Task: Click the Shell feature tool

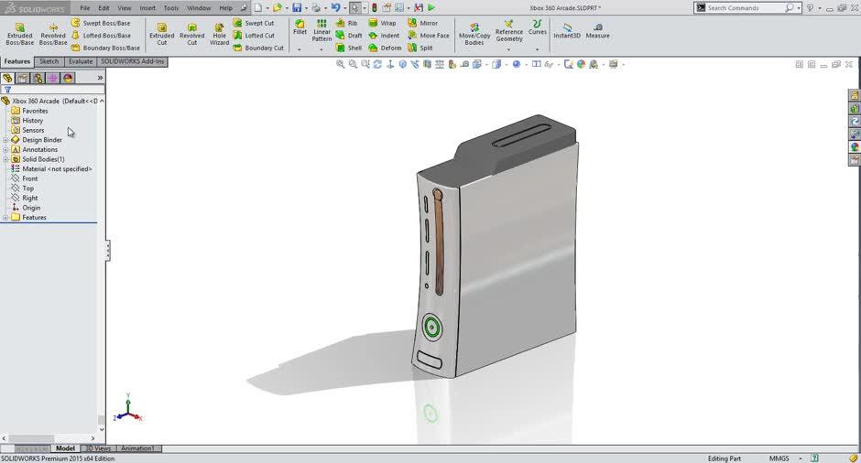Action: pyautogui.click(x=349, y=48)
